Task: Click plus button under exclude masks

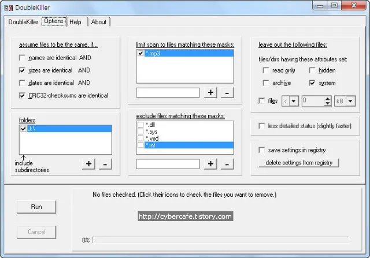Action: point(211,164)
